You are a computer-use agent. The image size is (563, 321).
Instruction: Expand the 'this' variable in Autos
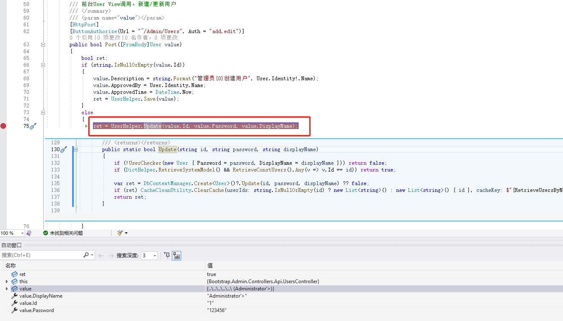point(6,282)
